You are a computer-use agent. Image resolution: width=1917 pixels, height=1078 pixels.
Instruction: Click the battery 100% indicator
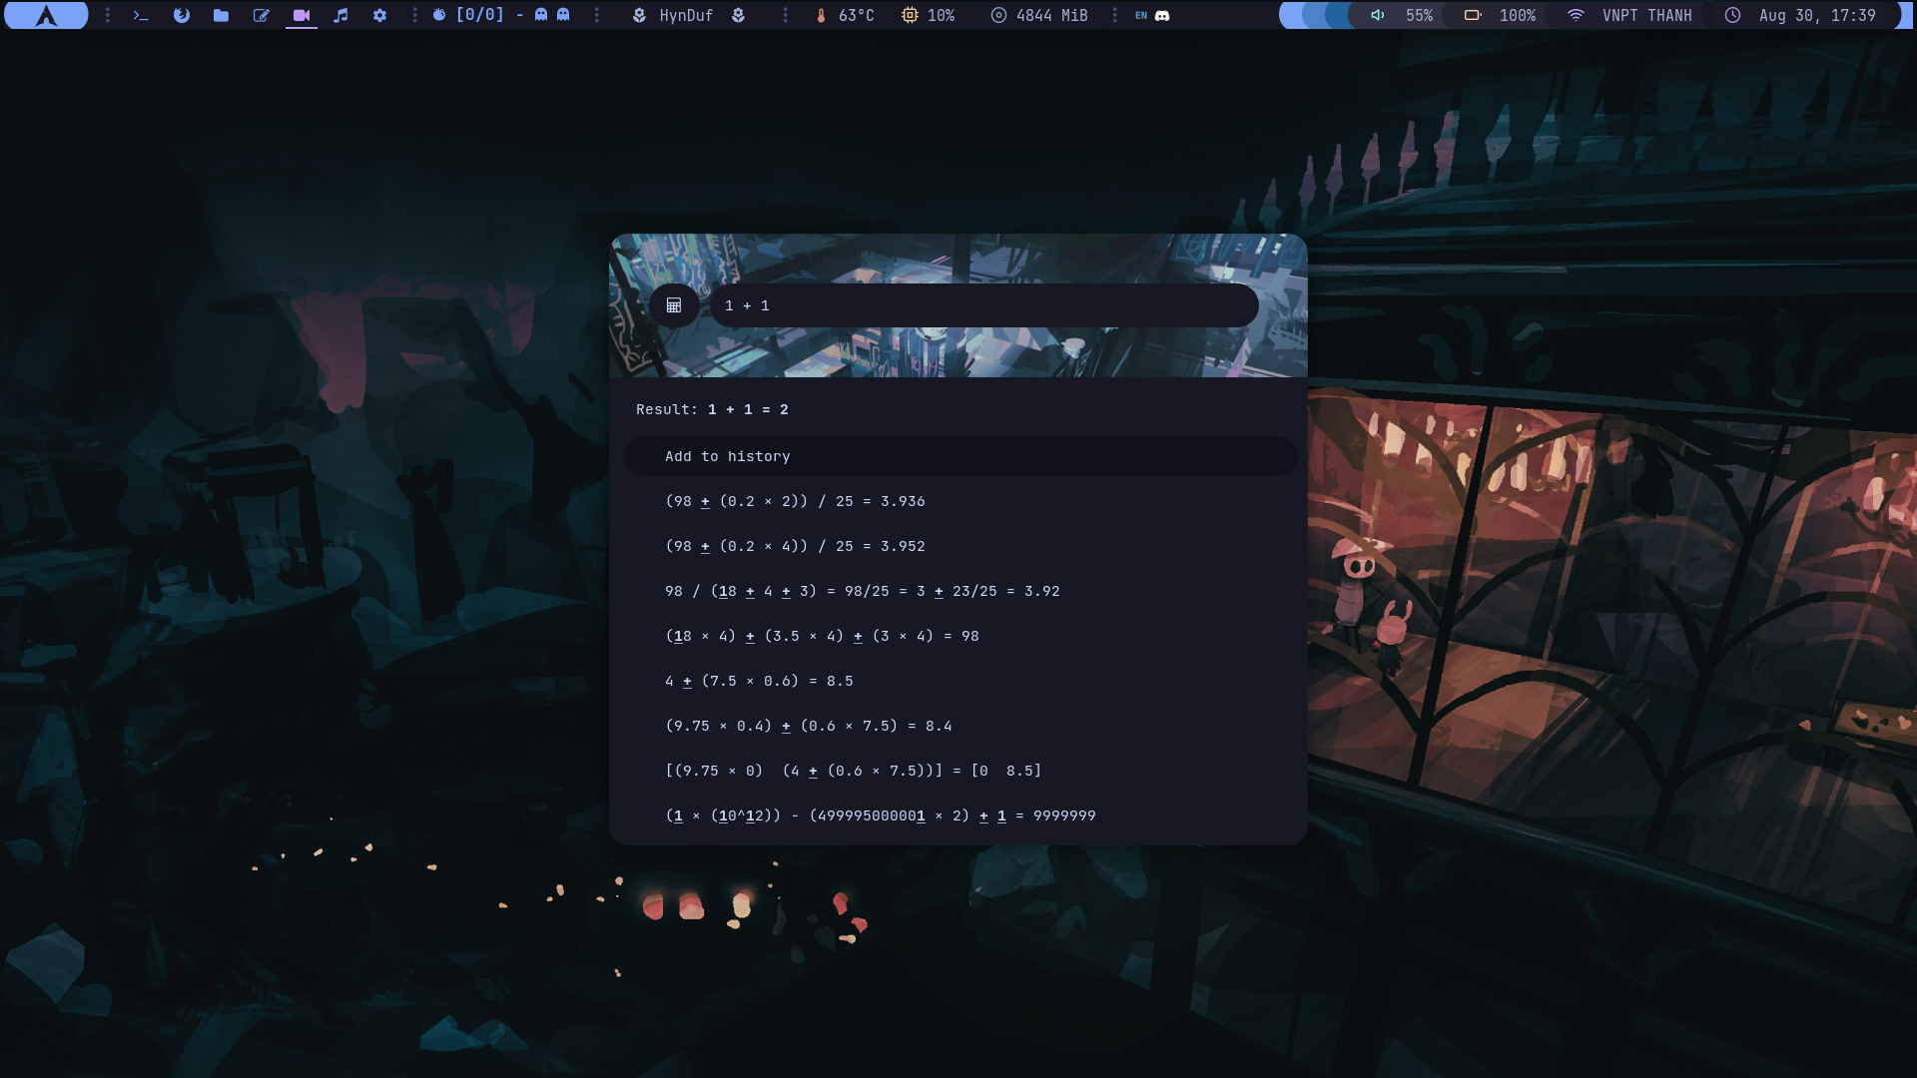(x=1501, y=15)
